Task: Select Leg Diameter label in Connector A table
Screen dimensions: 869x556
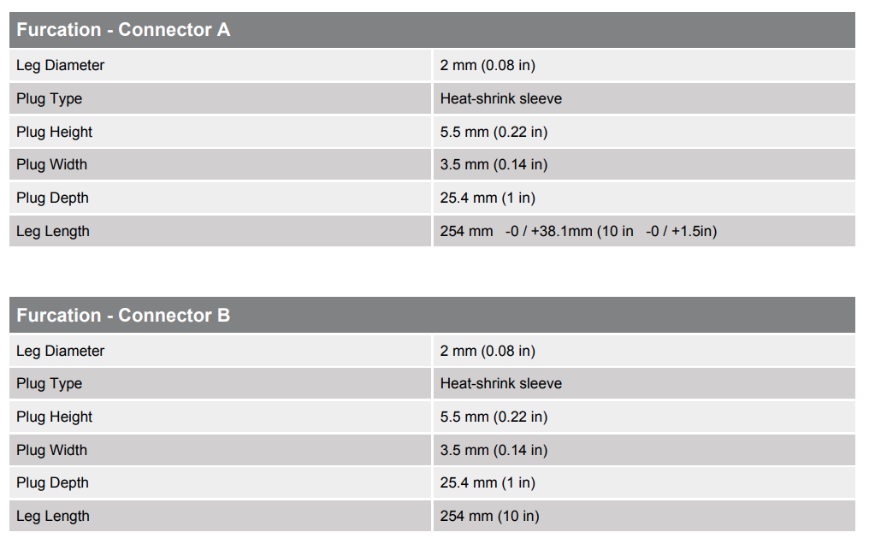Action: (x=61, y=65)
